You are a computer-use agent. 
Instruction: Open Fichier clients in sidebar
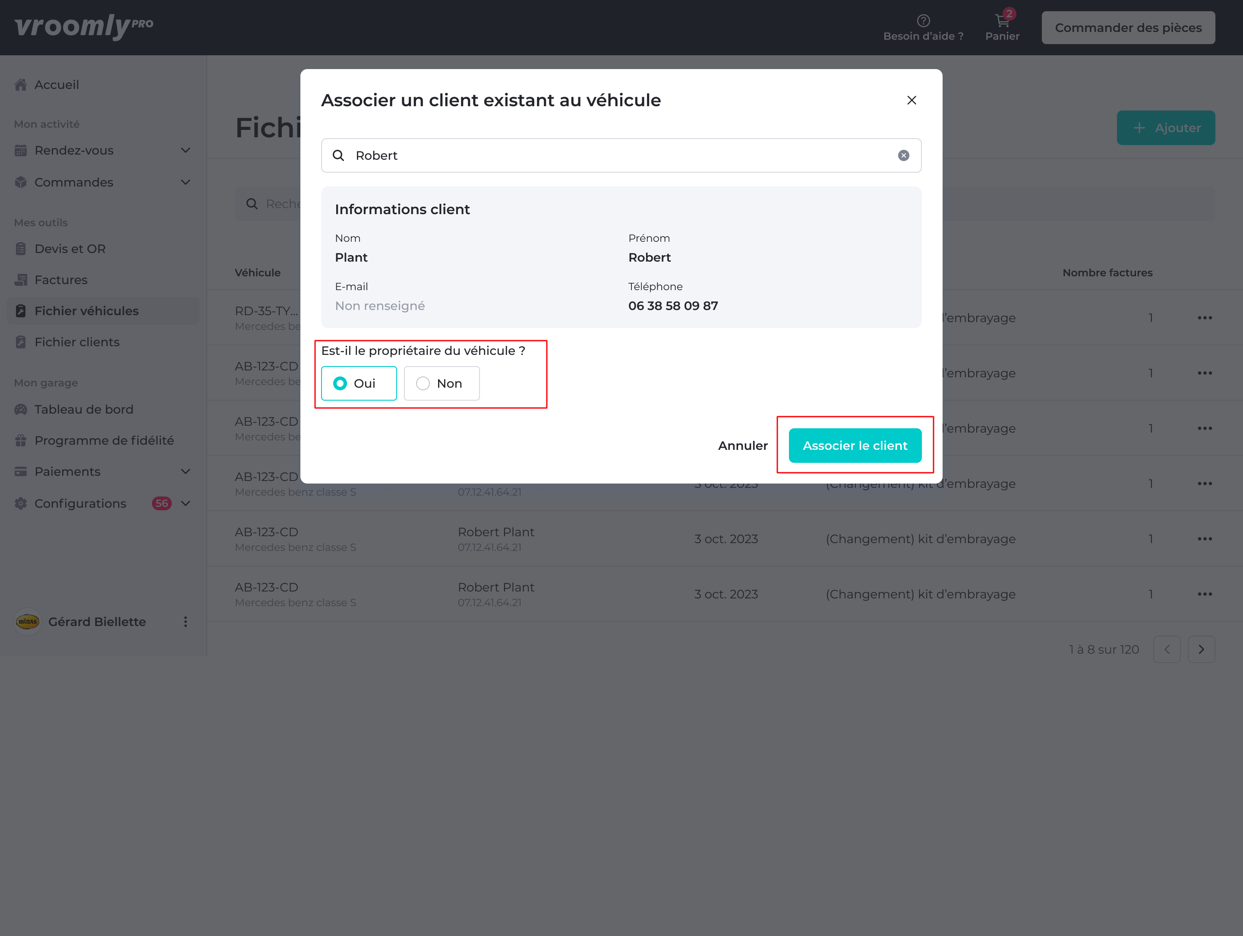point(77,342)
